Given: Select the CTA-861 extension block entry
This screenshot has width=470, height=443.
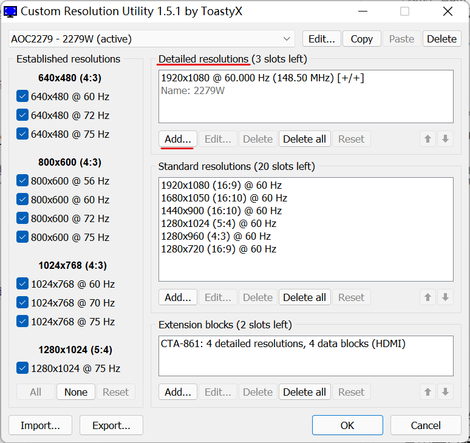Looking at the screenshot, I should [x=283, y=344].
